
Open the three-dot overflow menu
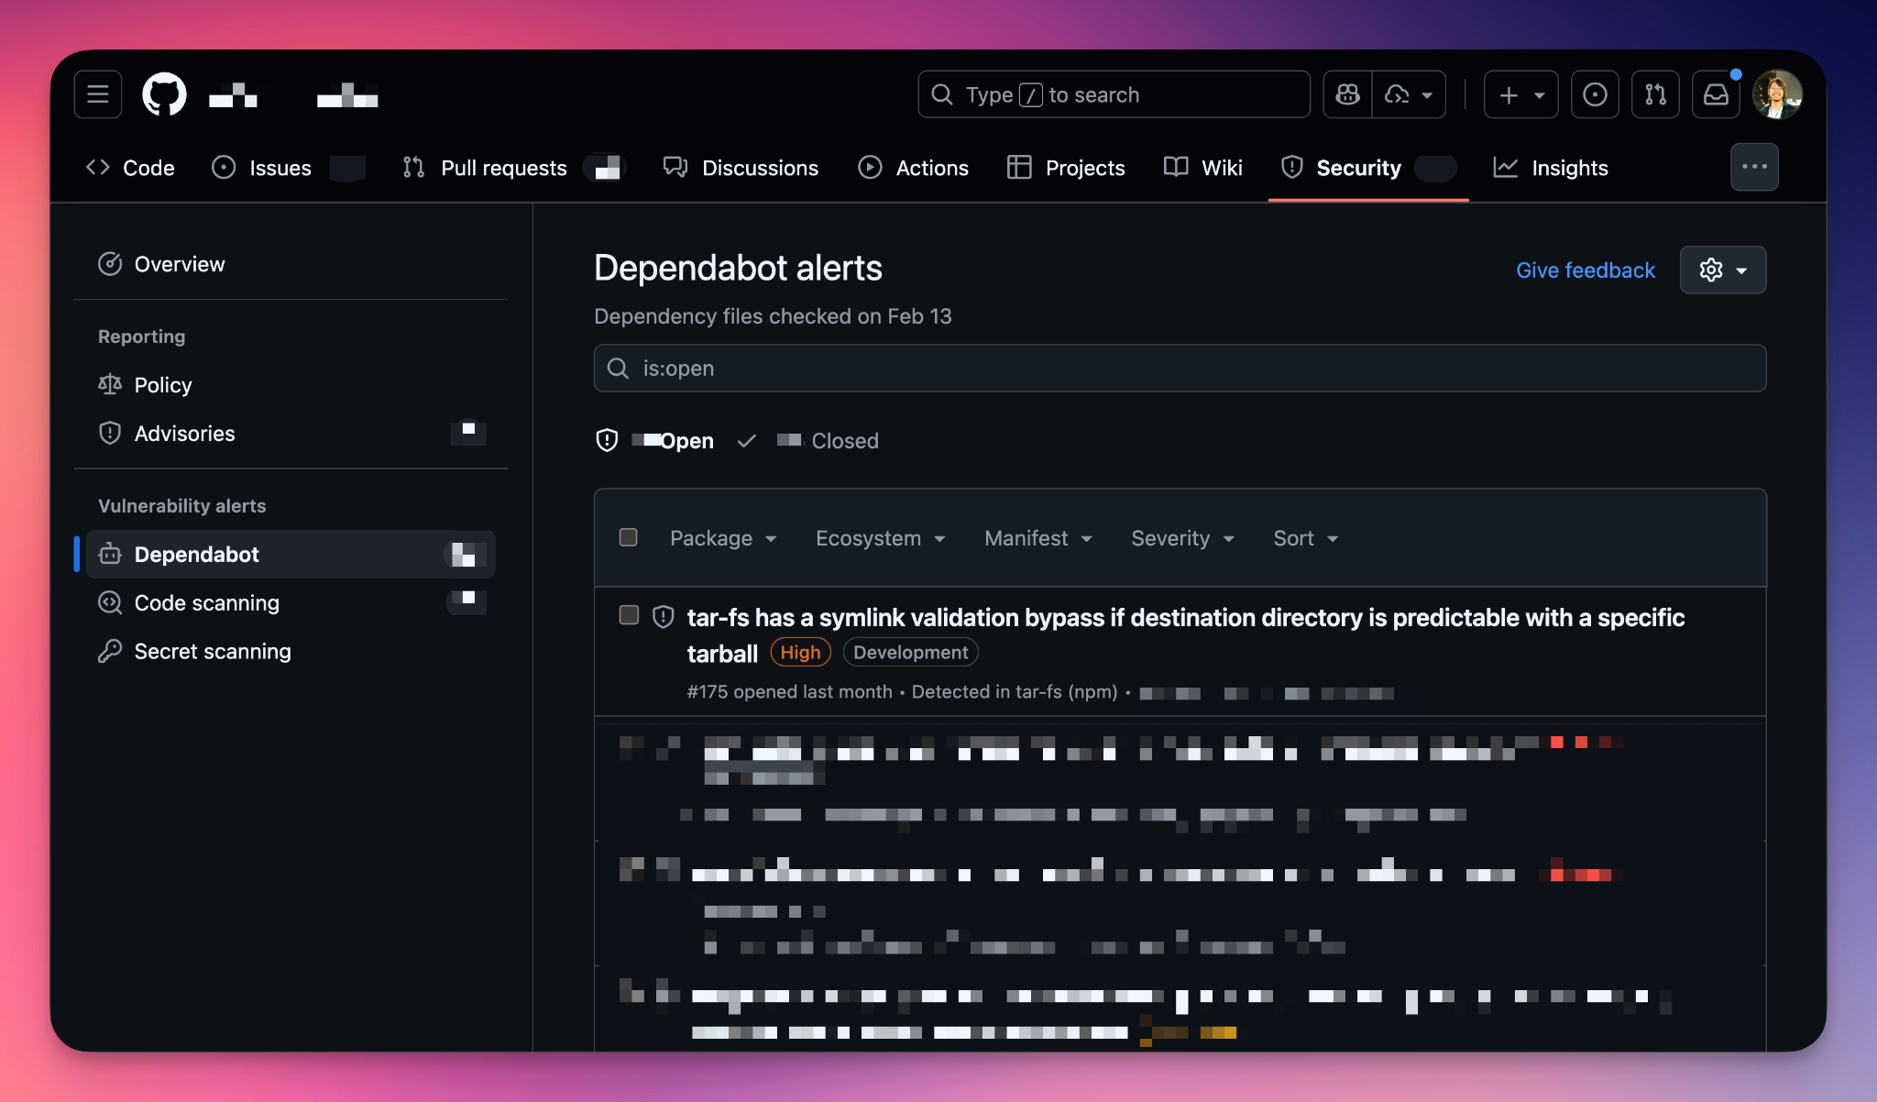click(x=1754, y=167)
